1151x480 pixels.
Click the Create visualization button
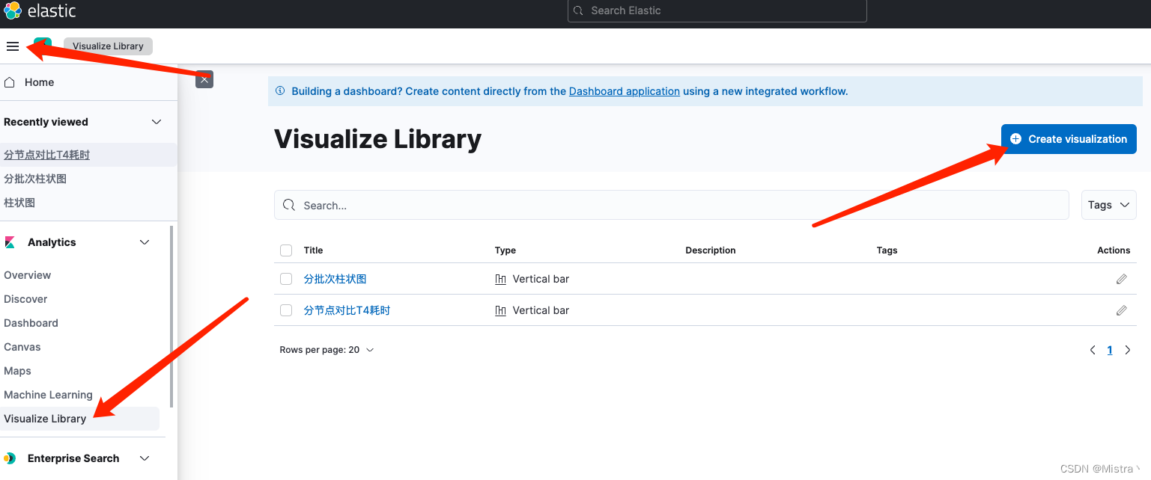tap(1069, 139)
